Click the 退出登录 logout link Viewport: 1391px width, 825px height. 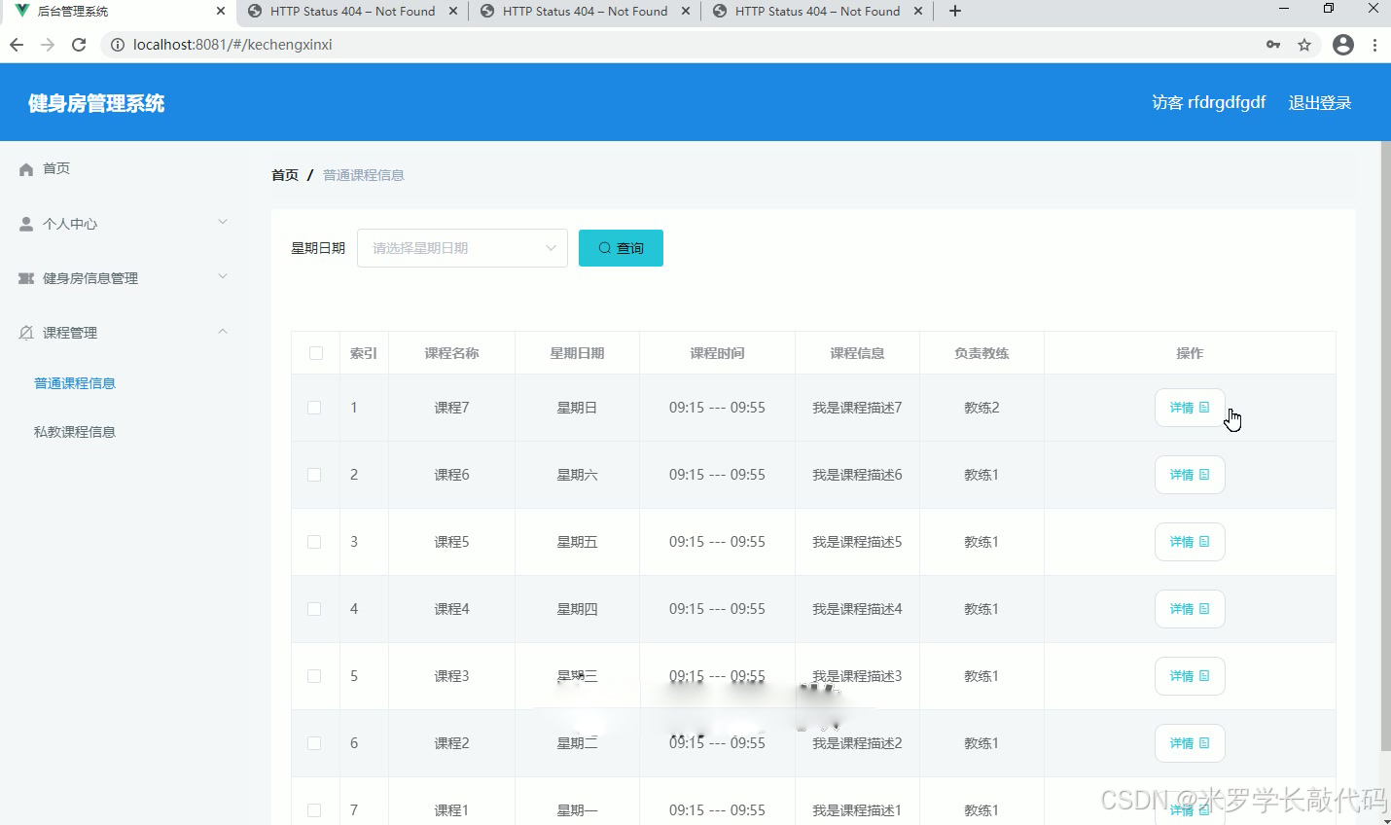[x=1320, y=102]
